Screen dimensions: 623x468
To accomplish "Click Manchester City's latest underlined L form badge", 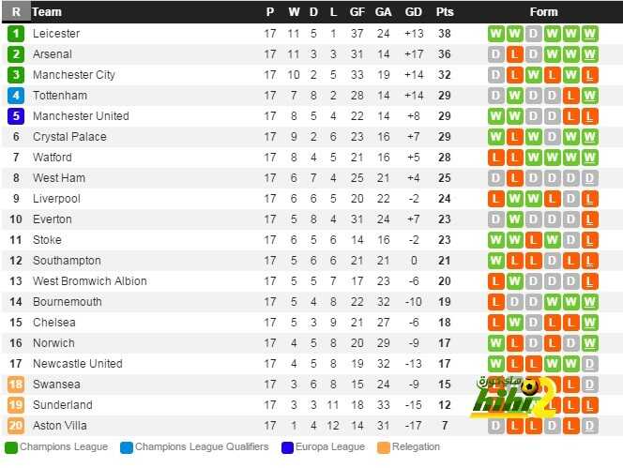I will tap(589, 75).
